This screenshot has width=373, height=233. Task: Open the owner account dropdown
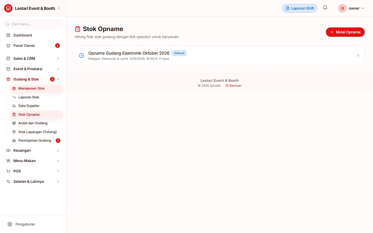click(352, 8)
